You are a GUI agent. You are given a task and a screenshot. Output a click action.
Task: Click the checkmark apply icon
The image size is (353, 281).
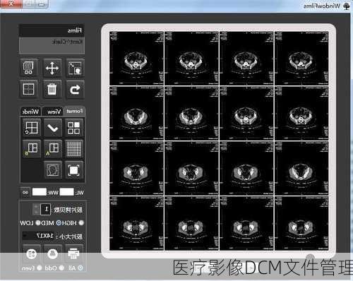click(53, 128)
